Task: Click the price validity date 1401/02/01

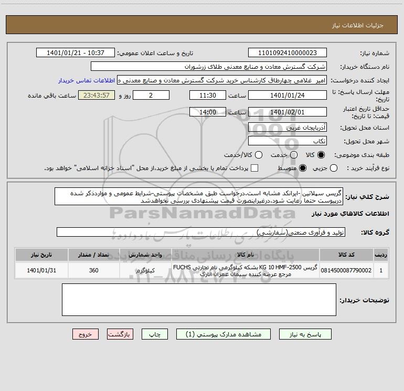Action: pyautogui.click(x=288, y=112)
